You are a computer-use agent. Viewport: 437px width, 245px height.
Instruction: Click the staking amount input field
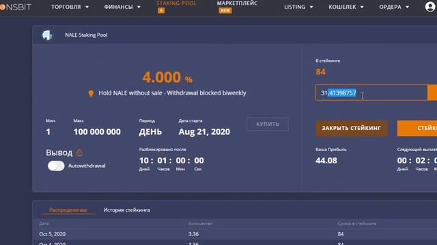[x=371, y=93]
